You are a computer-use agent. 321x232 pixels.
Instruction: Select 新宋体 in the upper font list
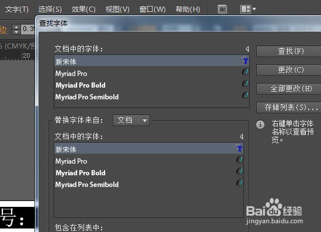pos(152,61)
